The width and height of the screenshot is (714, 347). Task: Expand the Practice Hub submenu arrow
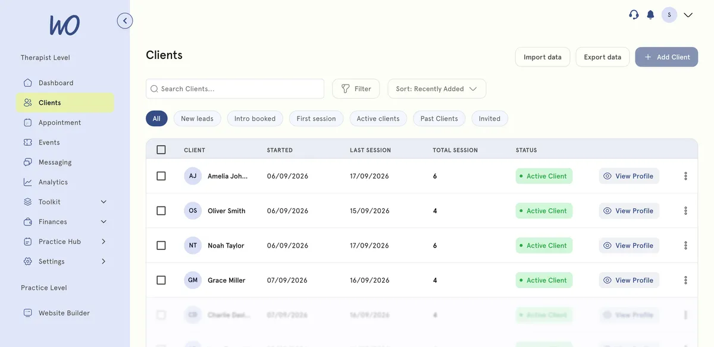point(104,242)
